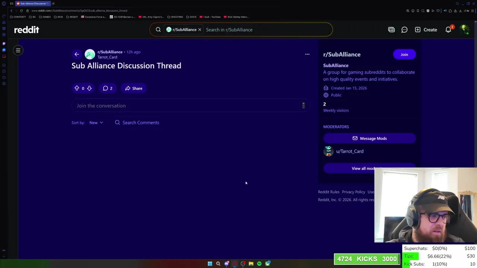Reload the page with the refresh button
The image size is (477, 268).
pyautogui.click(x=21, y=11)
